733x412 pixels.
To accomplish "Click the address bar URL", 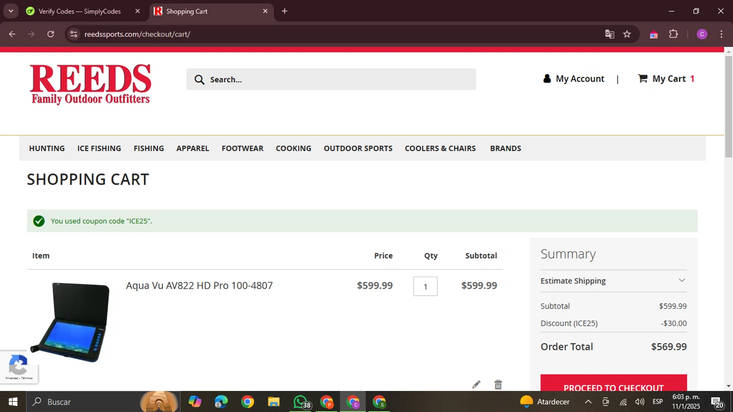I will [x=137, y=34].
